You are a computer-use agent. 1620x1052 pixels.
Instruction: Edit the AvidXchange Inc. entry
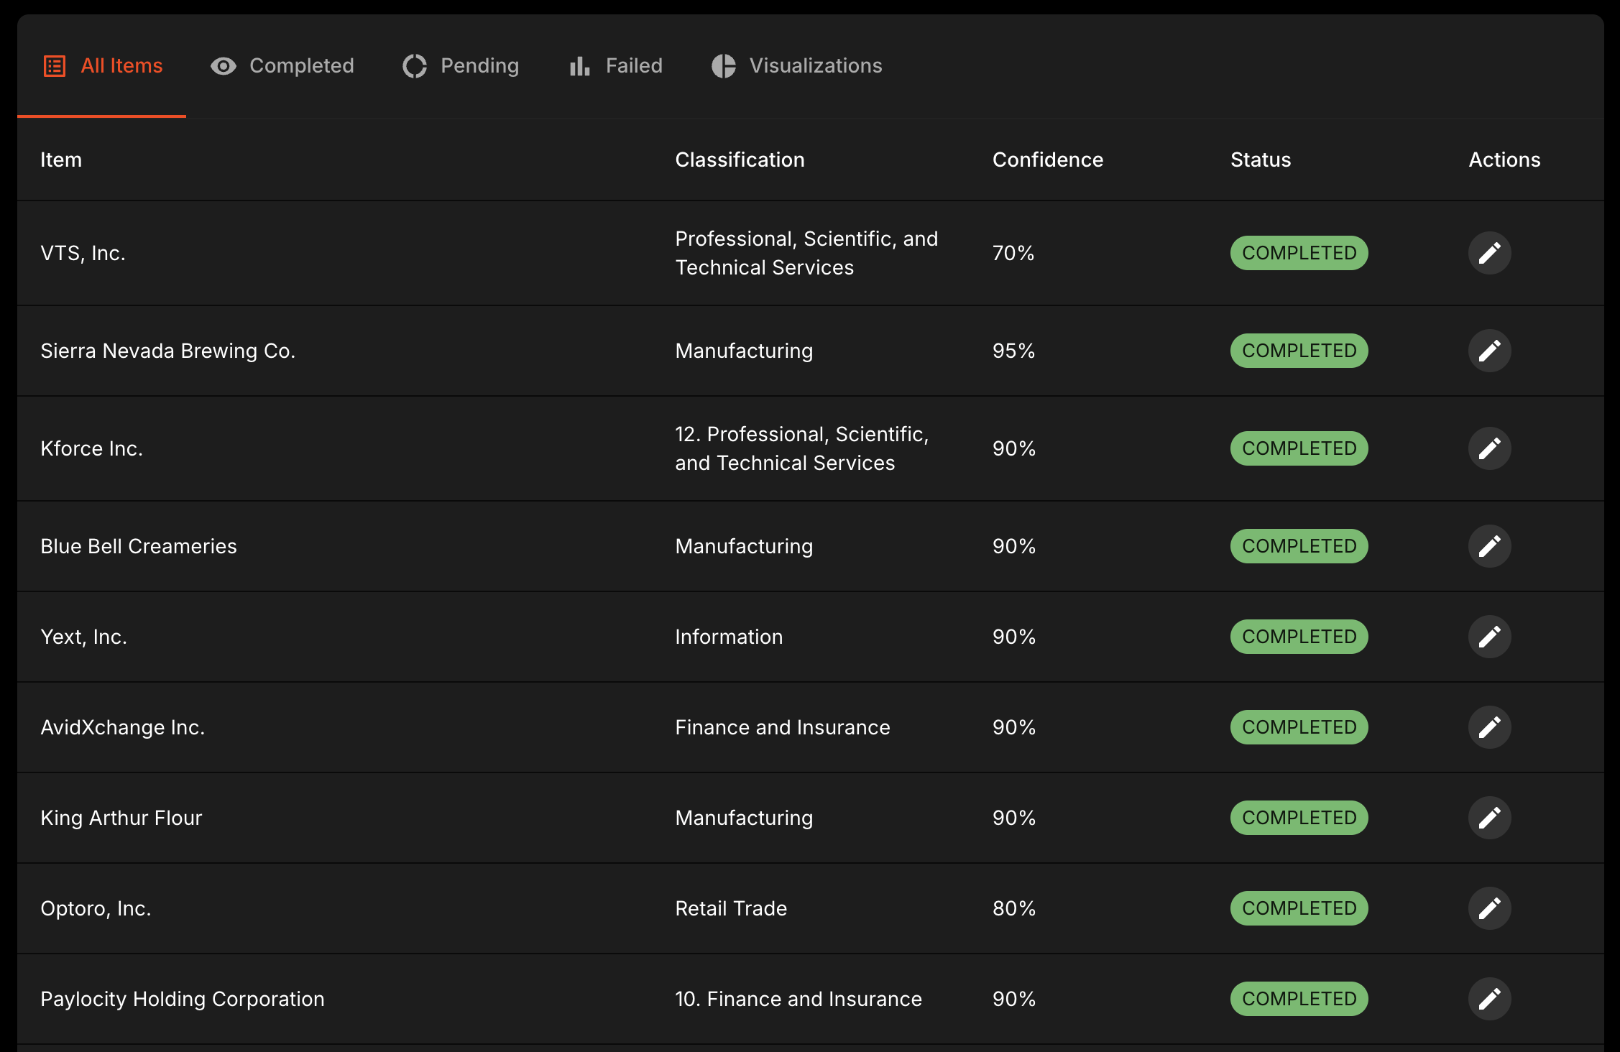[x=1489, y=727]
